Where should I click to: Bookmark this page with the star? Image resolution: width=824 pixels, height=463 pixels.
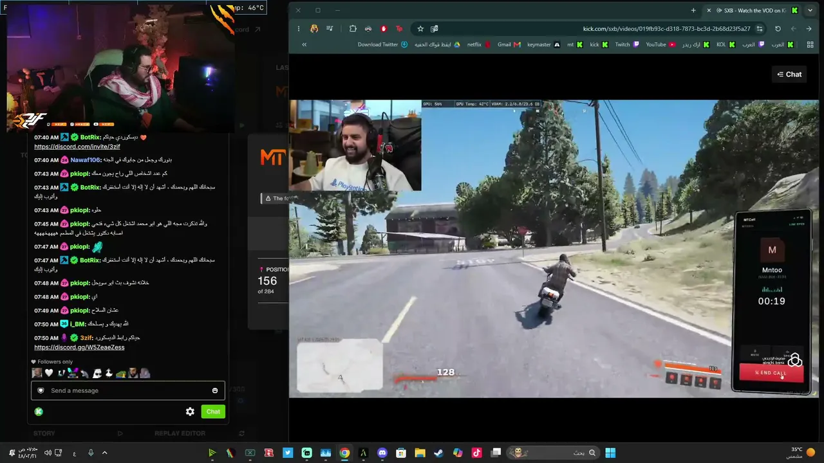click(420, 28)
